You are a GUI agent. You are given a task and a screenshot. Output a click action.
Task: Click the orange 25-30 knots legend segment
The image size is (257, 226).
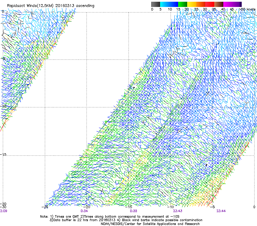[201, 4]
